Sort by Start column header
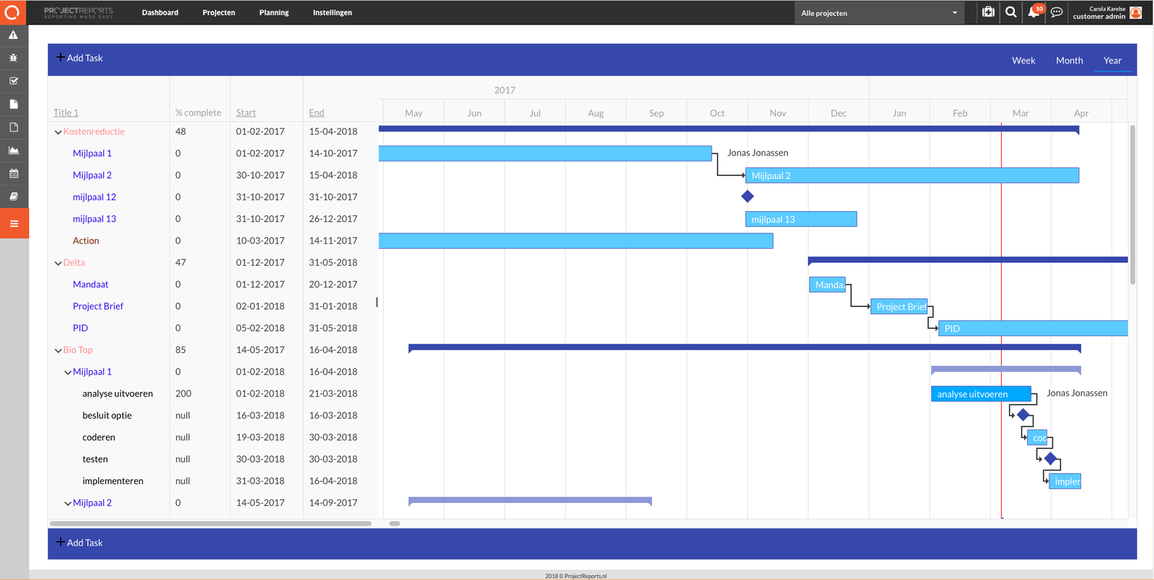The width and height of the screenshot is (1154, 580). pos(246,112)
